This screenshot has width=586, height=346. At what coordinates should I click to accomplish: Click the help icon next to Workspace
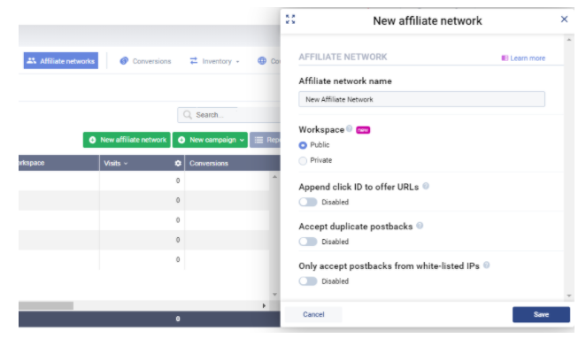(x=349, y=128)
